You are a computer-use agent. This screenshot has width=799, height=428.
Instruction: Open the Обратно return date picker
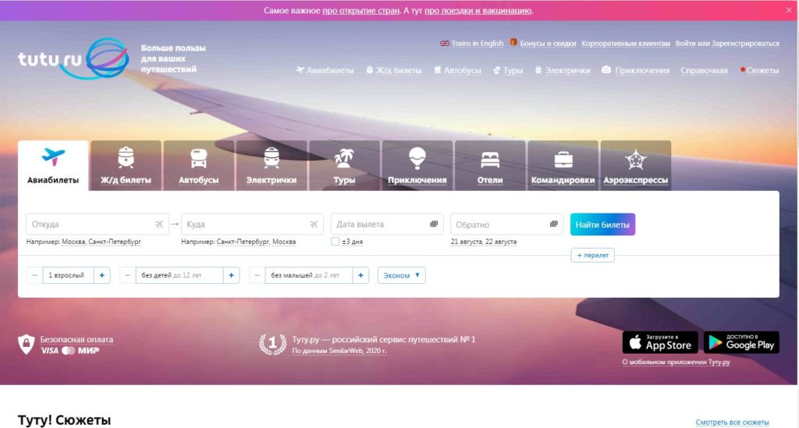click(x=499, y=225)
